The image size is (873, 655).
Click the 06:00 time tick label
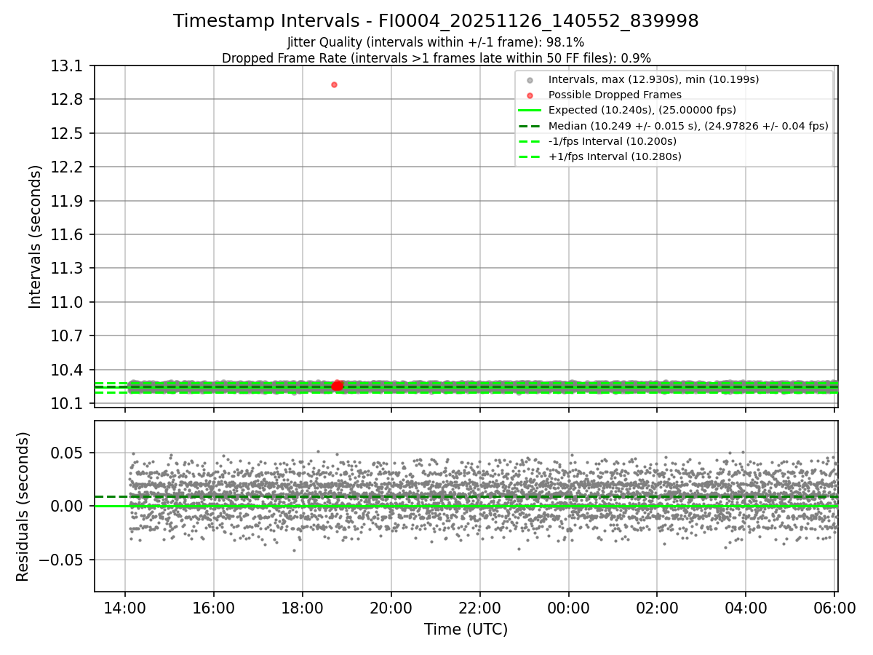[834, 607]
